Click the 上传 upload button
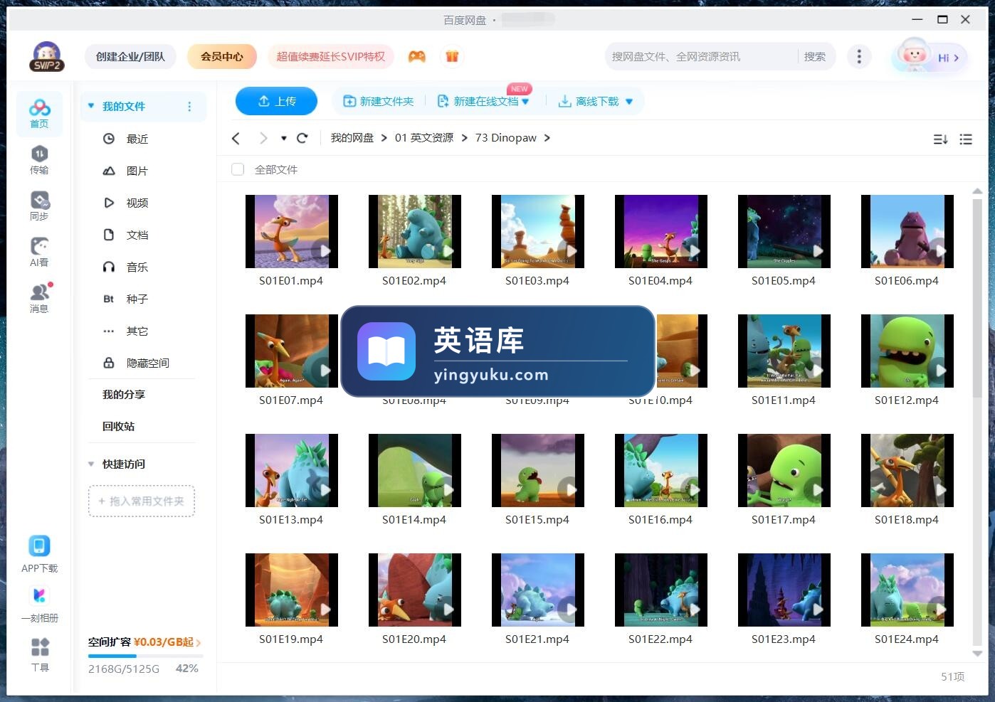Viewport: 995px width, 702px height. tap(276, 102)
